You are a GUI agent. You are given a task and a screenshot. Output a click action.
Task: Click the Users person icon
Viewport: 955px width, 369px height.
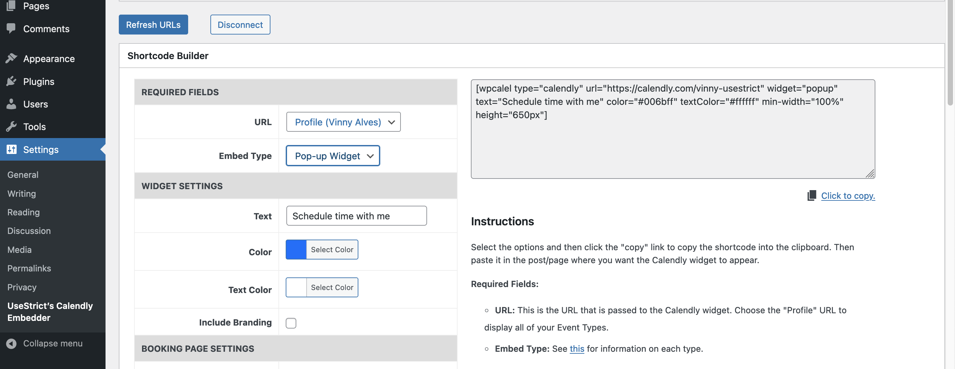coord(11,104)
